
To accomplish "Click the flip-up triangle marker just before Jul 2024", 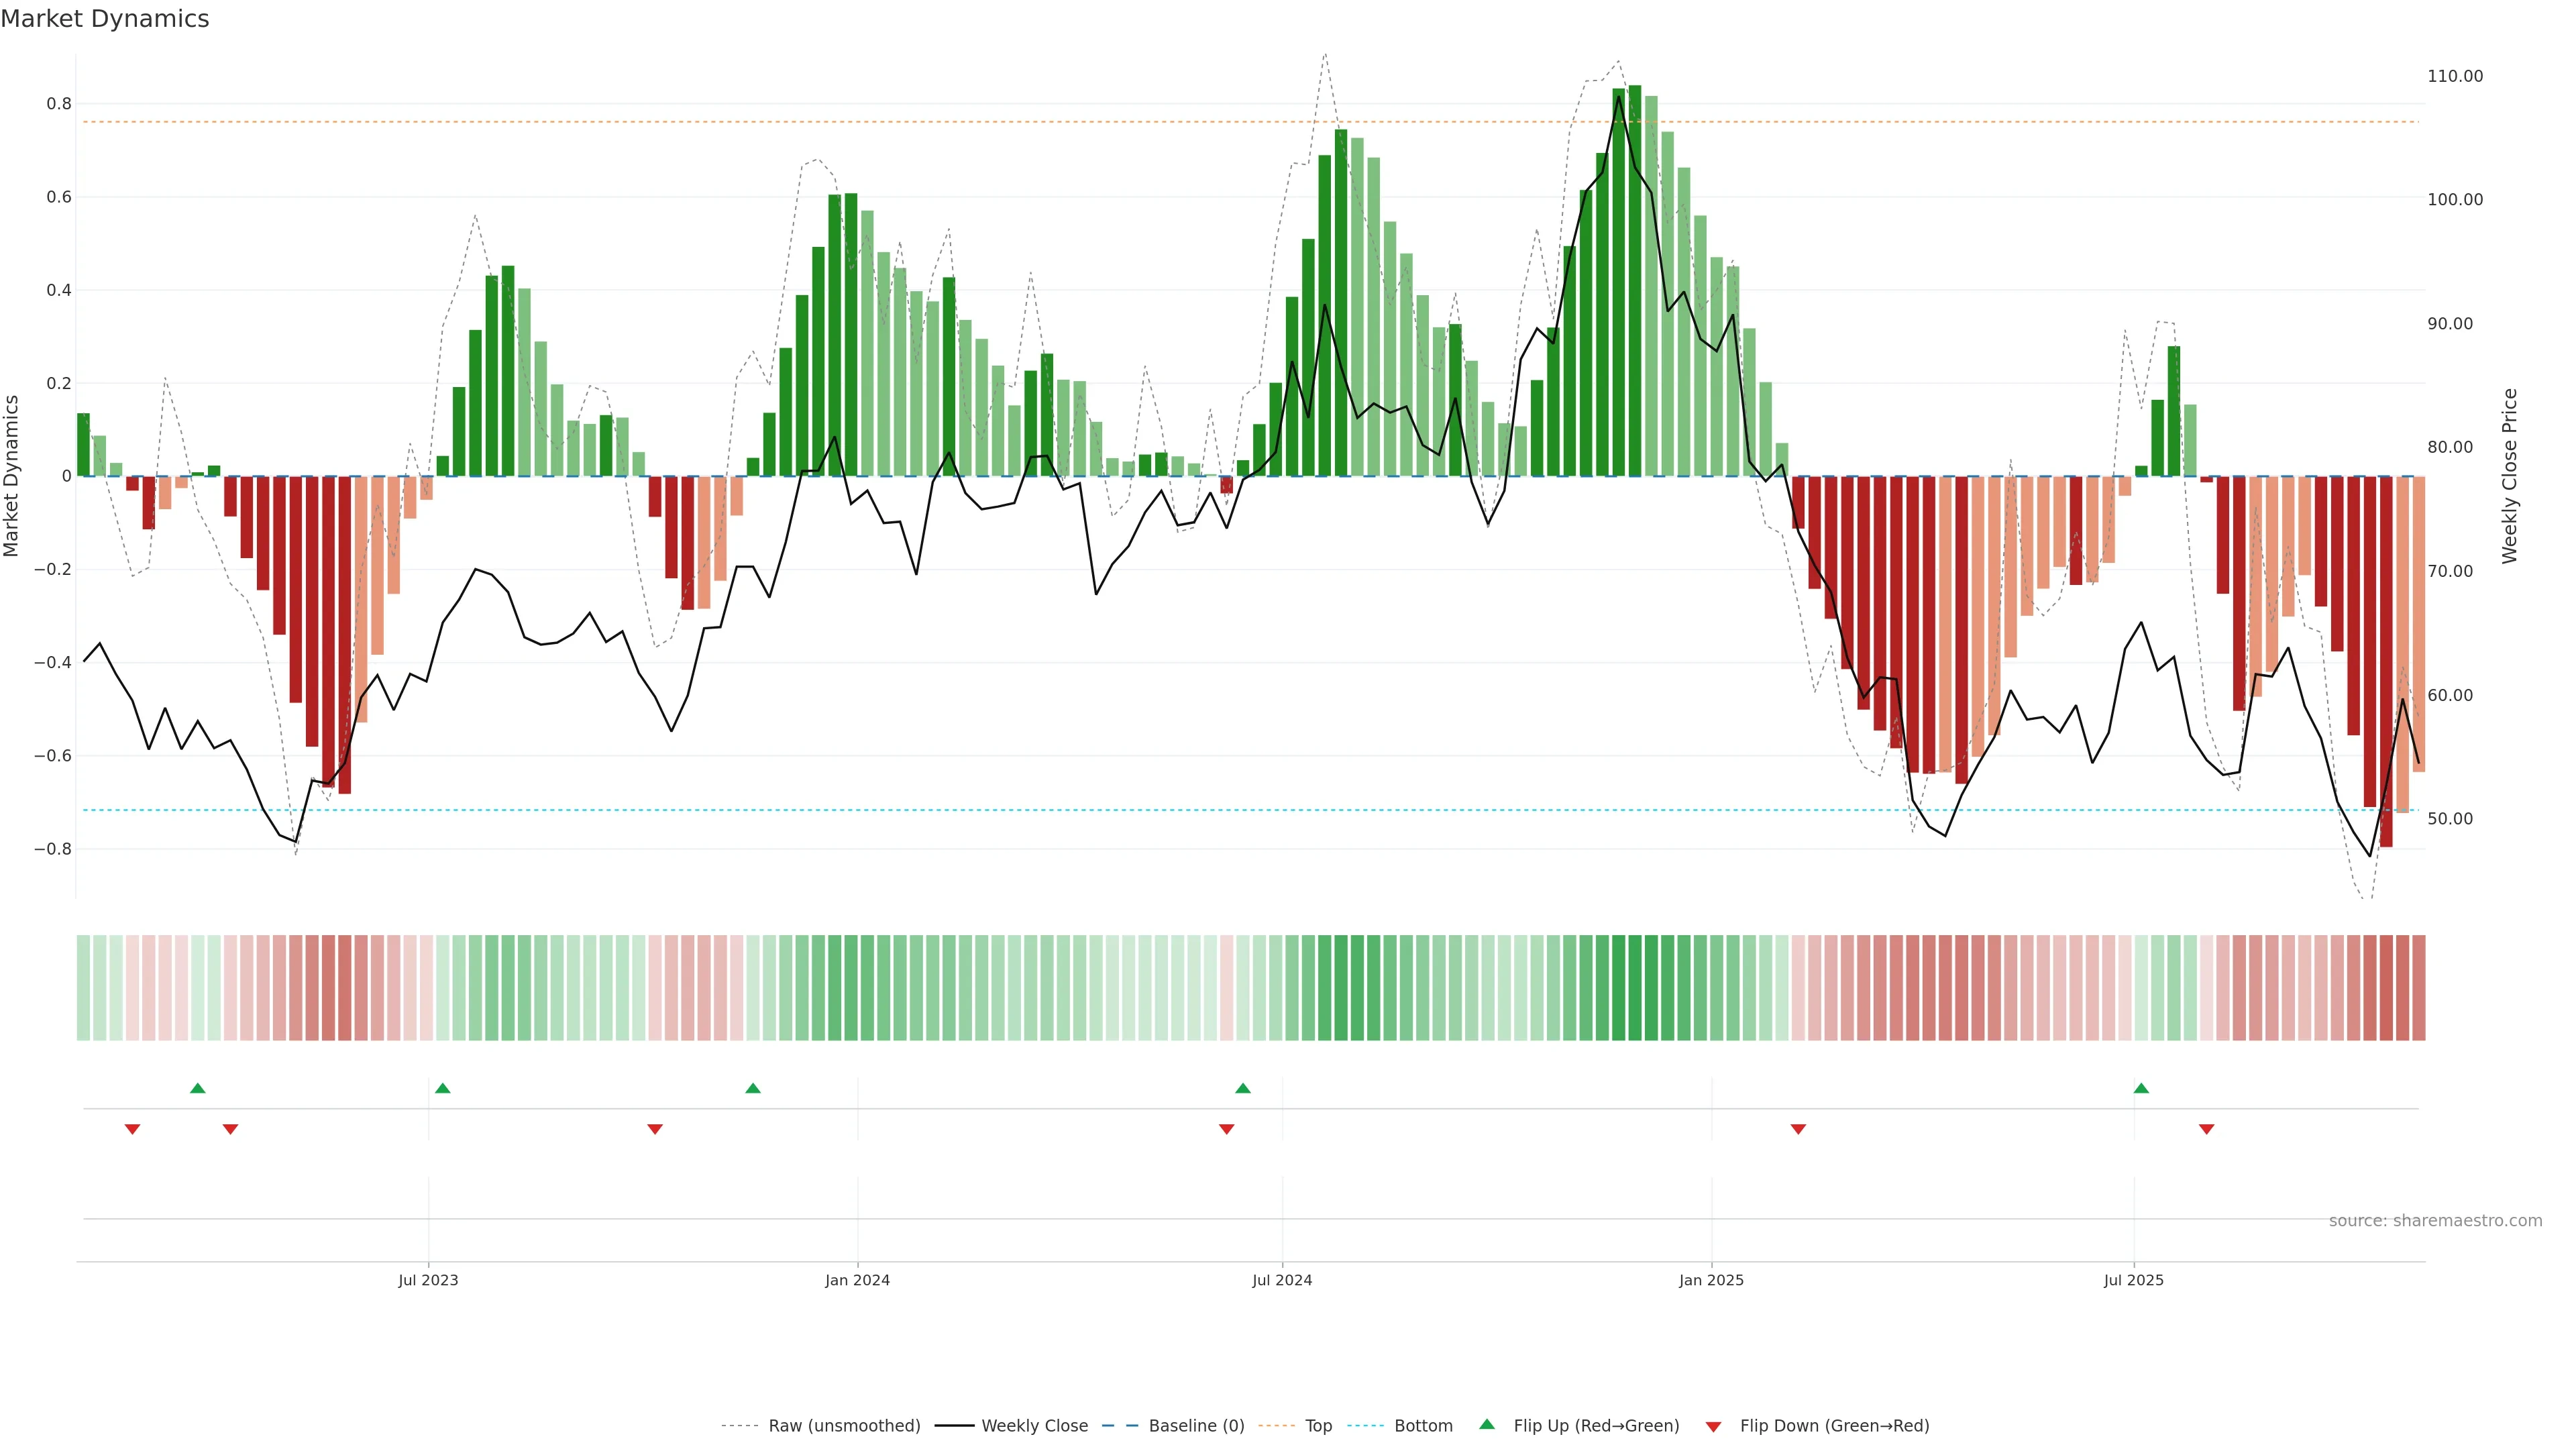I will (1243, 1088).
